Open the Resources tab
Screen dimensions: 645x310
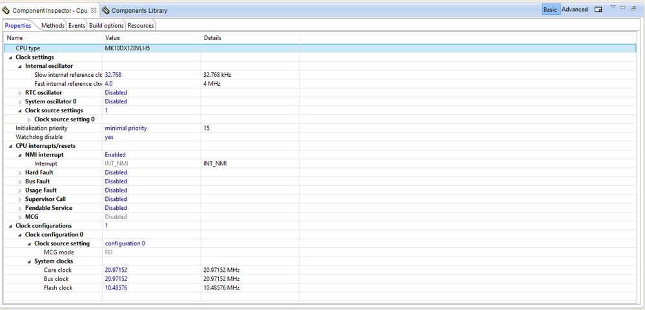click(141, 26)
